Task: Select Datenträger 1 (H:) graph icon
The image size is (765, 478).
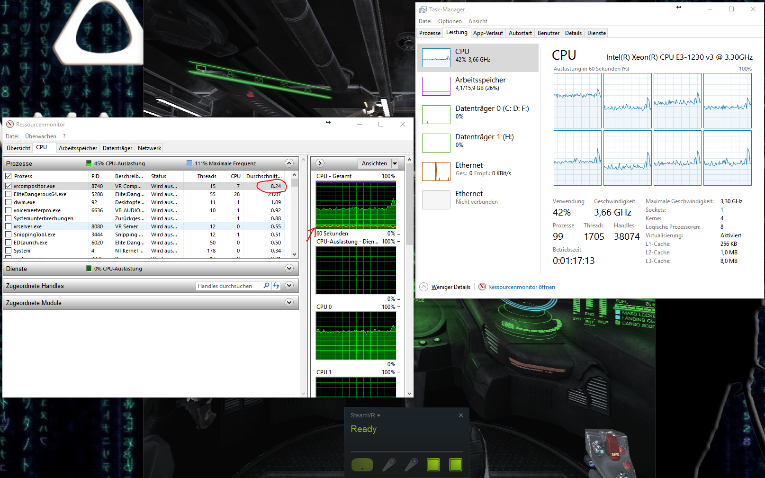Action: 436,143
